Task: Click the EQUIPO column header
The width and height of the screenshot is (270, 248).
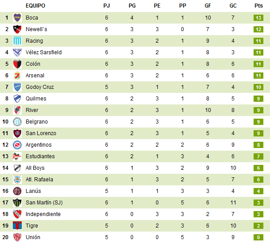Action: tap(35, 6)
